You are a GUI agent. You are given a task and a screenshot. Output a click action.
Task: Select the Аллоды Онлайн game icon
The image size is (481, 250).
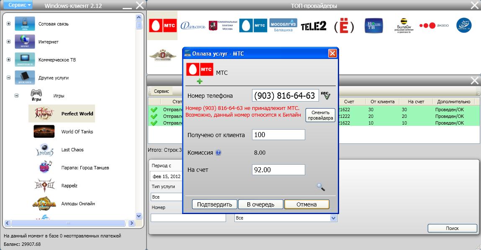pyautogui.click(x=44, y=204)
